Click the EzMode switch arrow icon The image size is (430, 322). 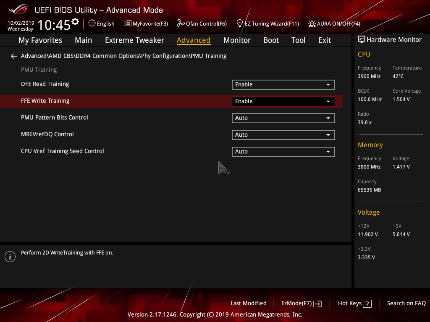pyautogui.click(x=317, y=304)
